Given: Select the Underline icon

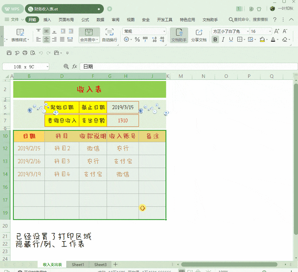Looking at the screenshot, I should tap(231, 39).
